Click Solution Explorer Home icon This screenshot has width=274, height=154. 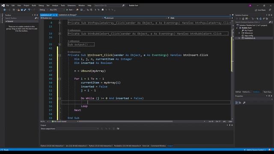click(243, 19)
